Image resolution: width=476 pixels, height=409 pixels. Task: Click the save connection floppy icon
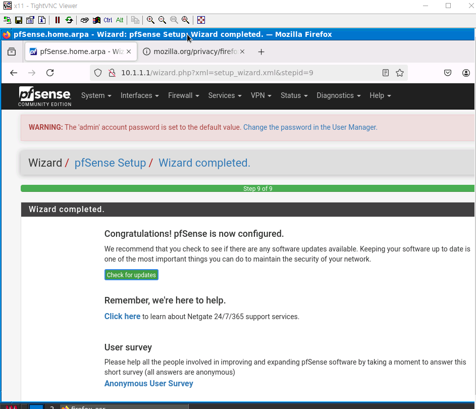19,20
